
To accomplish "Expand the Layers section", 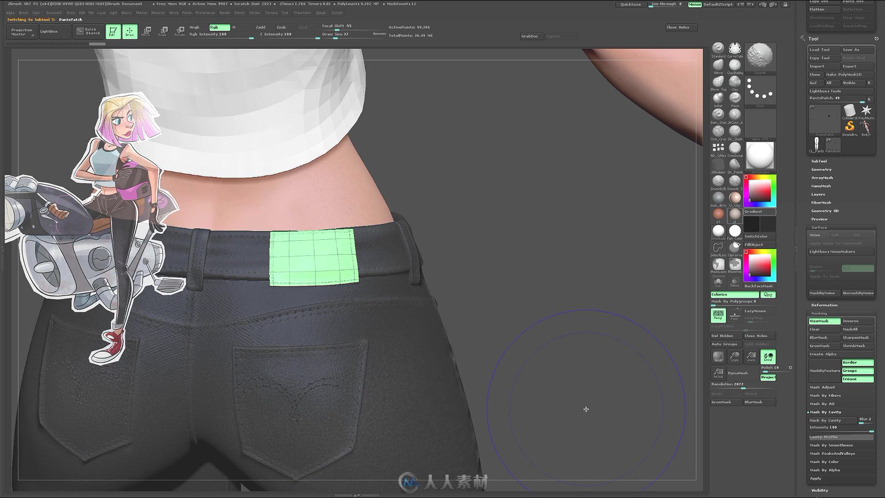I will pyautogui.click(x=818, y=194).
